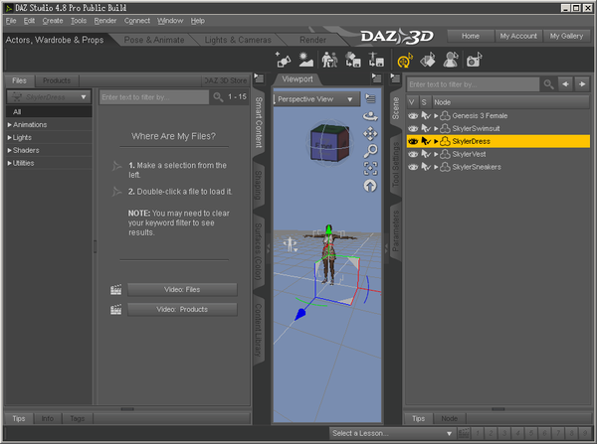The height and width of the screenshot is (444, 597).
Task: Toggle visibility eye of SkylerDress
Action: 413,141
